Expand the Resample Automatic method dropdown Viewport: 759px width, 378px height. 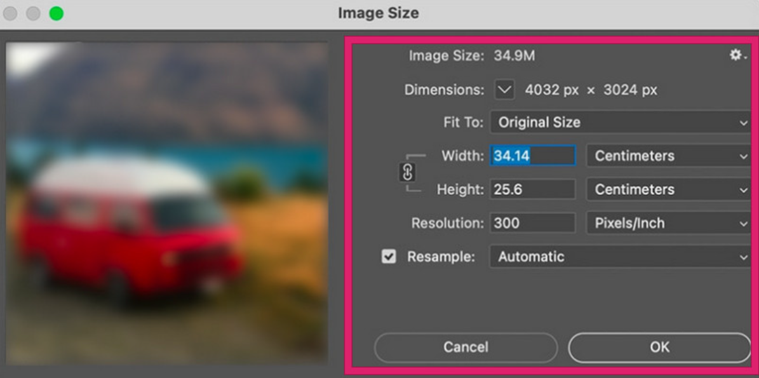[x=620, y=257]
